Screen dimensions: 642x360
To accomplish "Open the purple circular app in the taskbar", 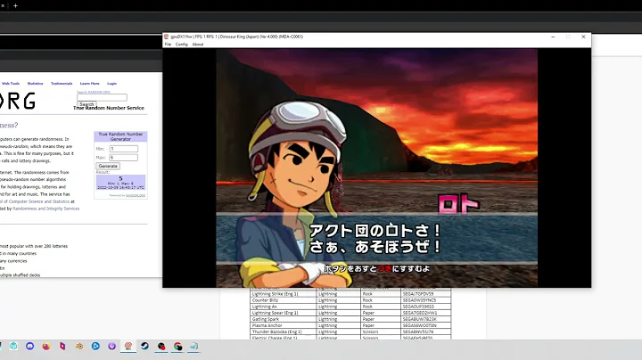I will click(111, 346).
